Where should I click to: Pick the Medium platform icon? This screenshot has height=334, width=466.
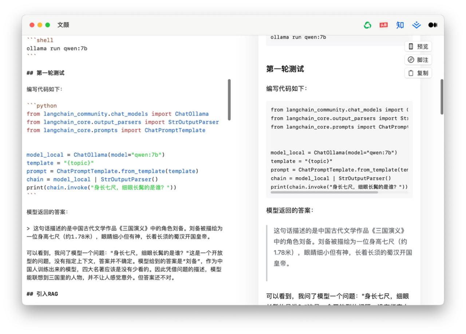(433, 25)
